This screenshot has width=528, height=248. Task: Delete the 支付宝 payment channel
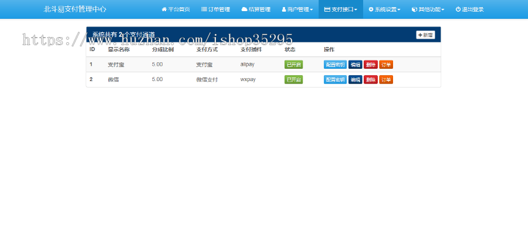370,65
